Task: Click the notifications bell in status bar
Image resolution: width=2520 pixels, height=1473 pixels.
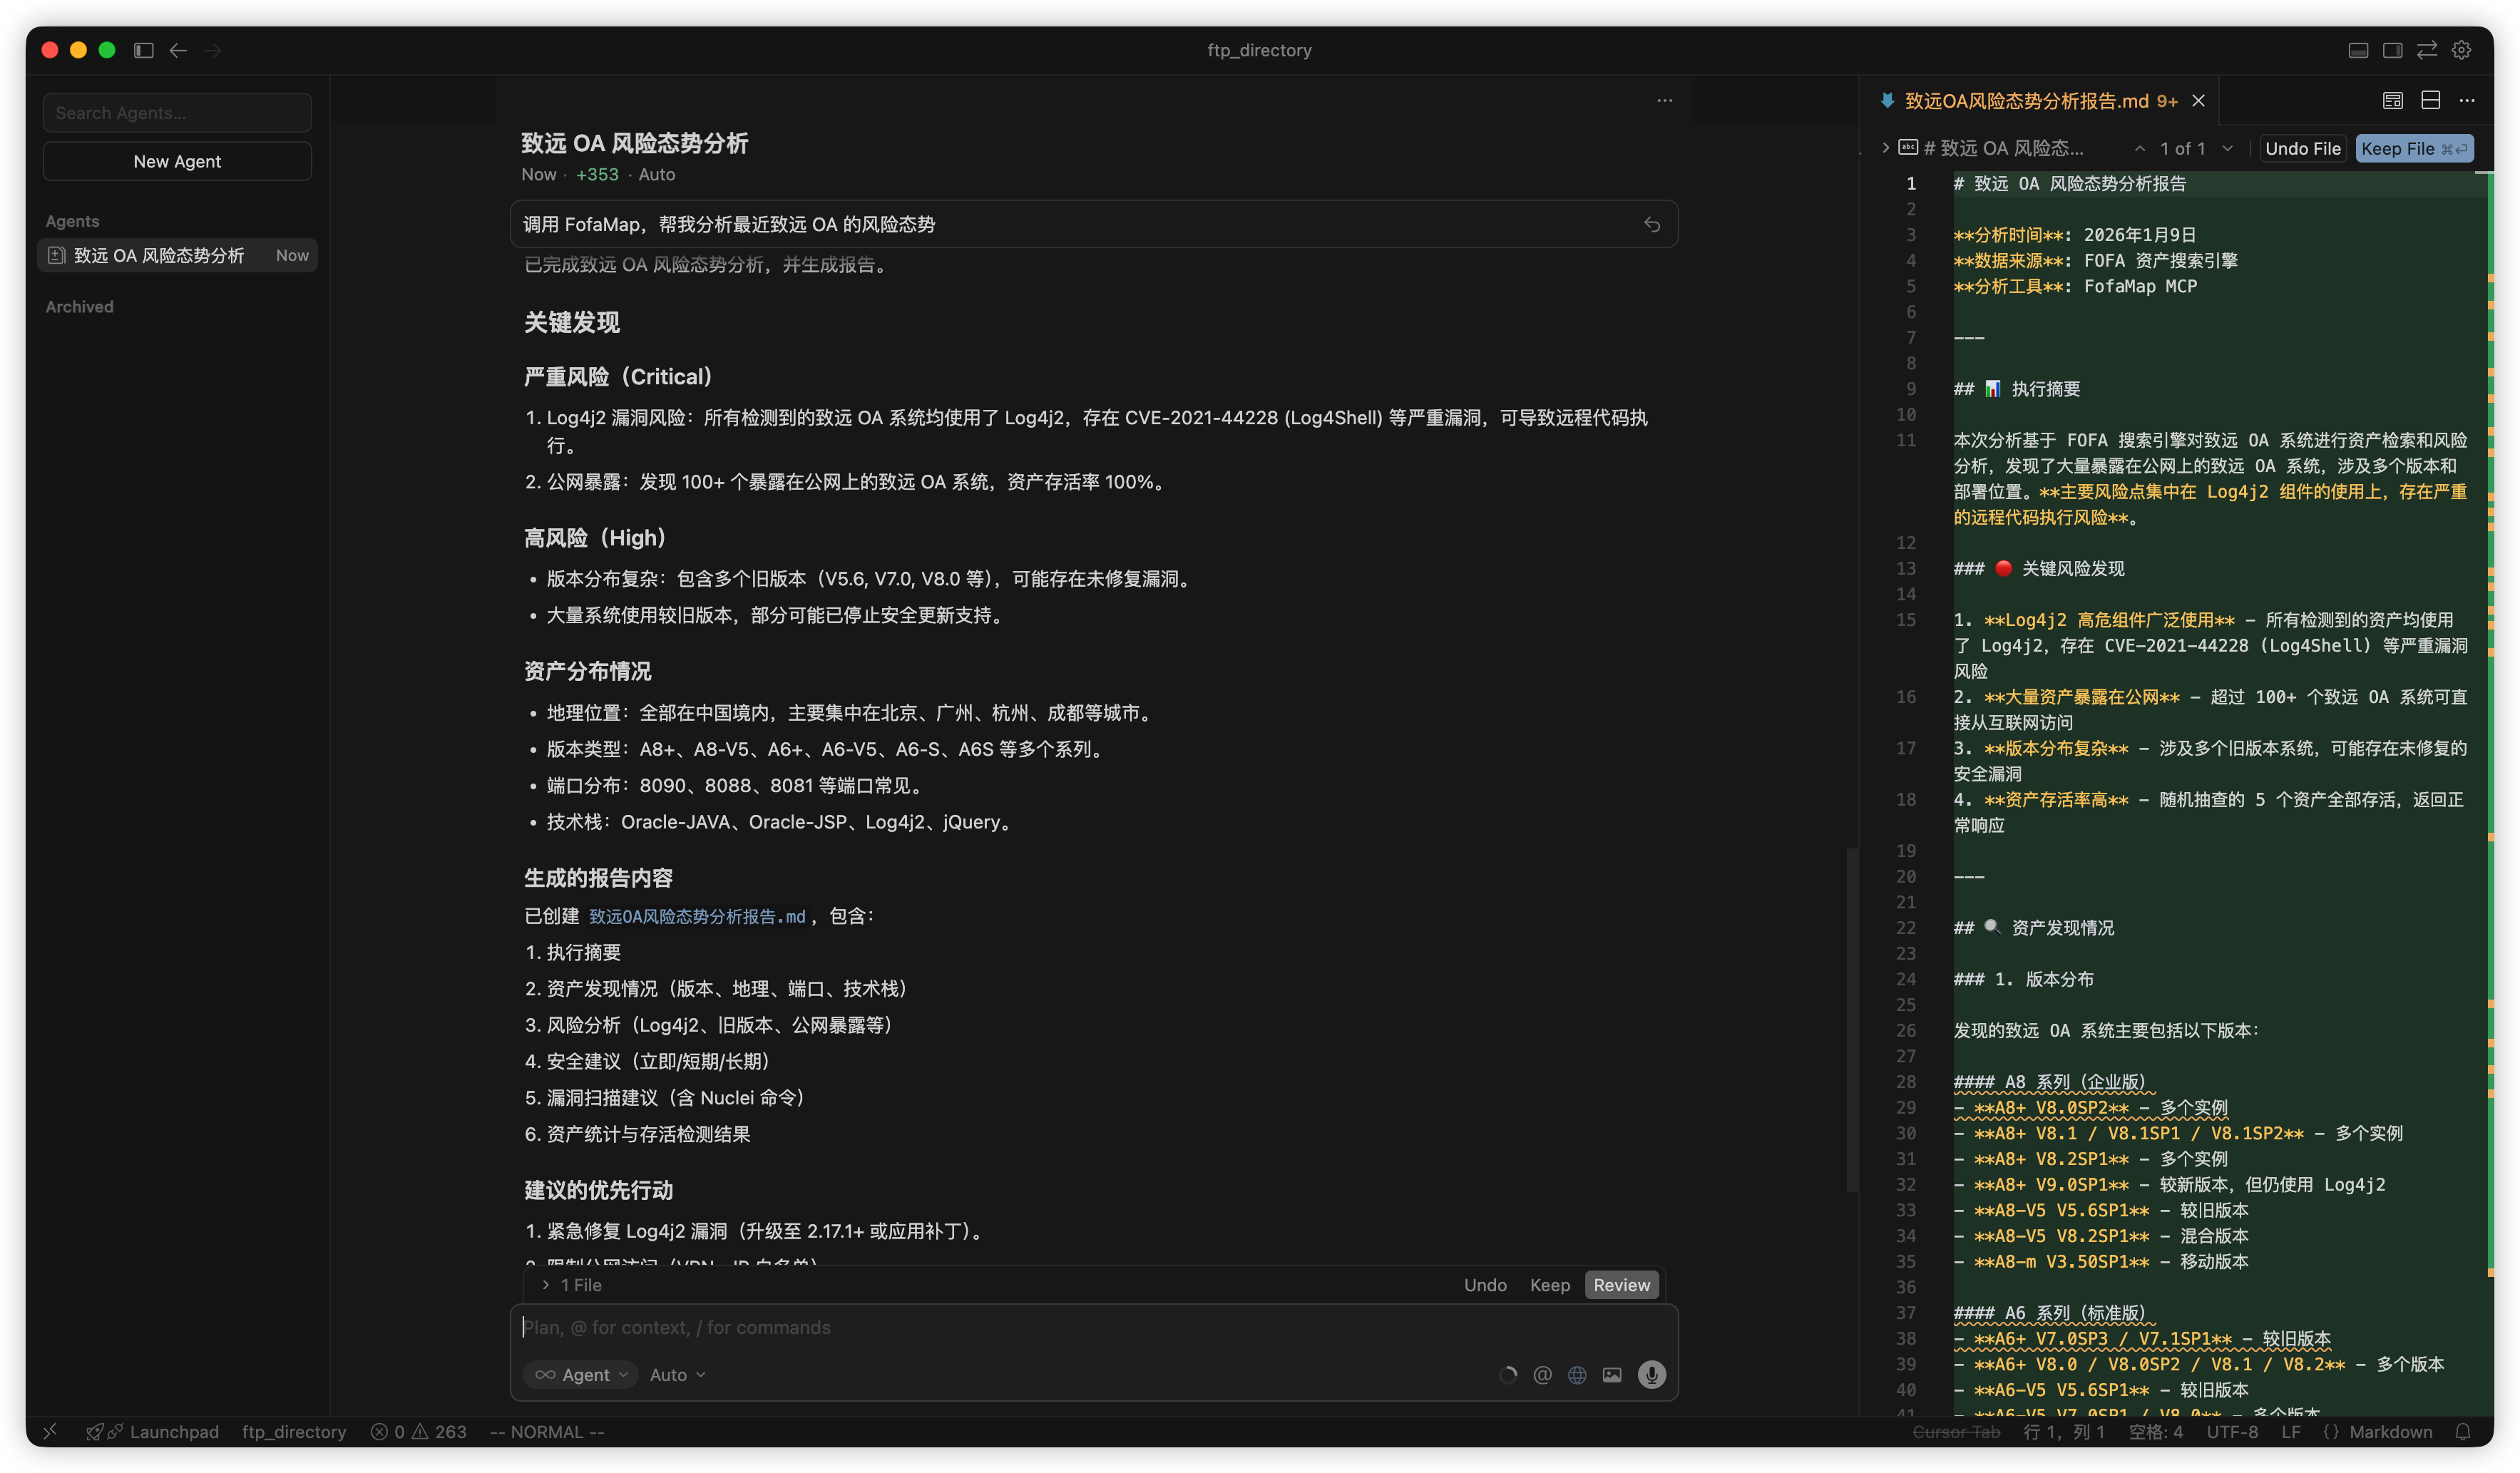Action: [x=2462, y=1431]
